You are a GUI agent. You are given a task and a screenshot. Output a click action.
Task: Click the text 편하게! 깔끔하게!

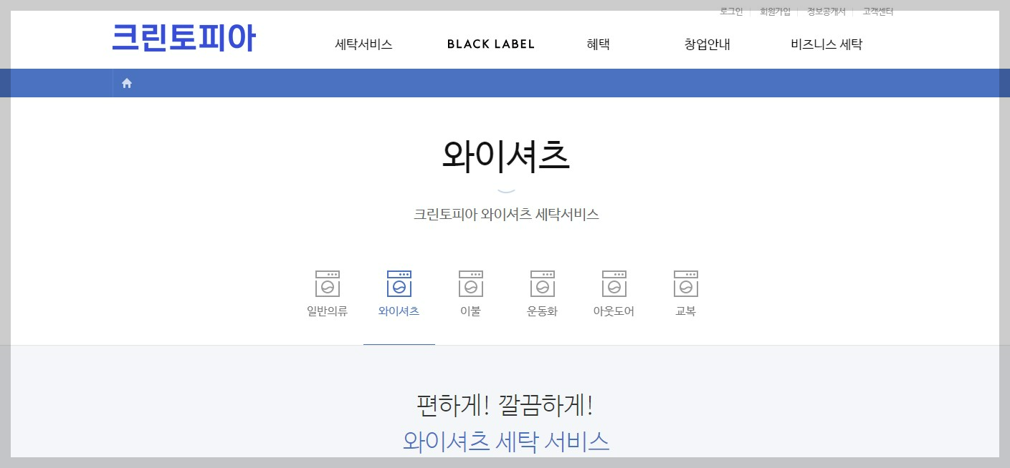coord(505,406)
